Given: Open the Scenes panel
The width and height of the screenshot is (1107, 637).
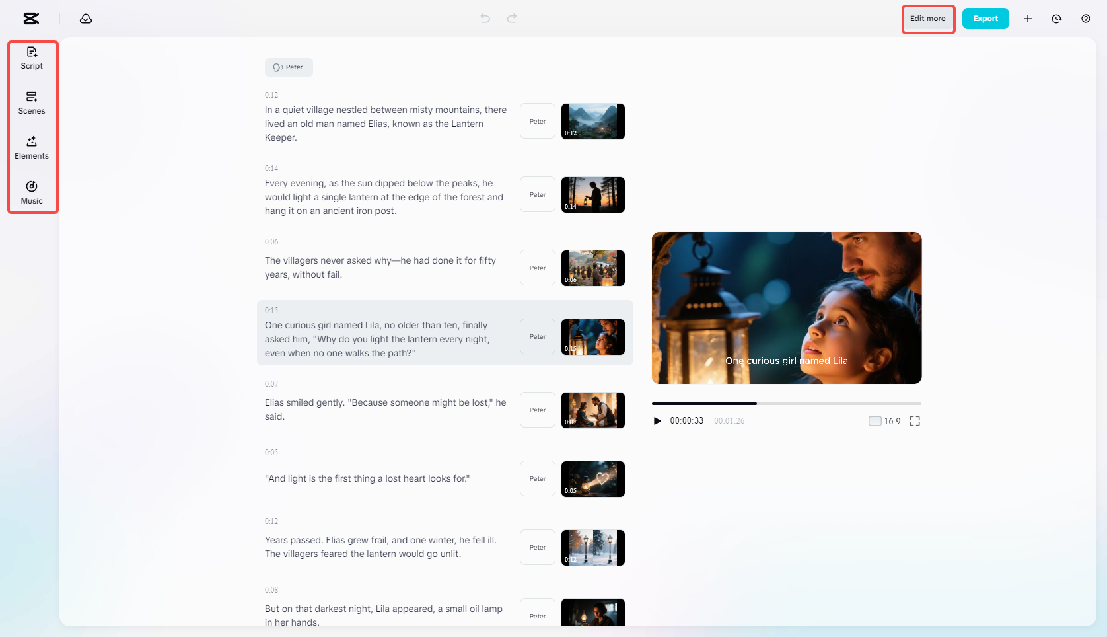Looking at the screenshot, I should pyautogui.click(x=32, y=103).
